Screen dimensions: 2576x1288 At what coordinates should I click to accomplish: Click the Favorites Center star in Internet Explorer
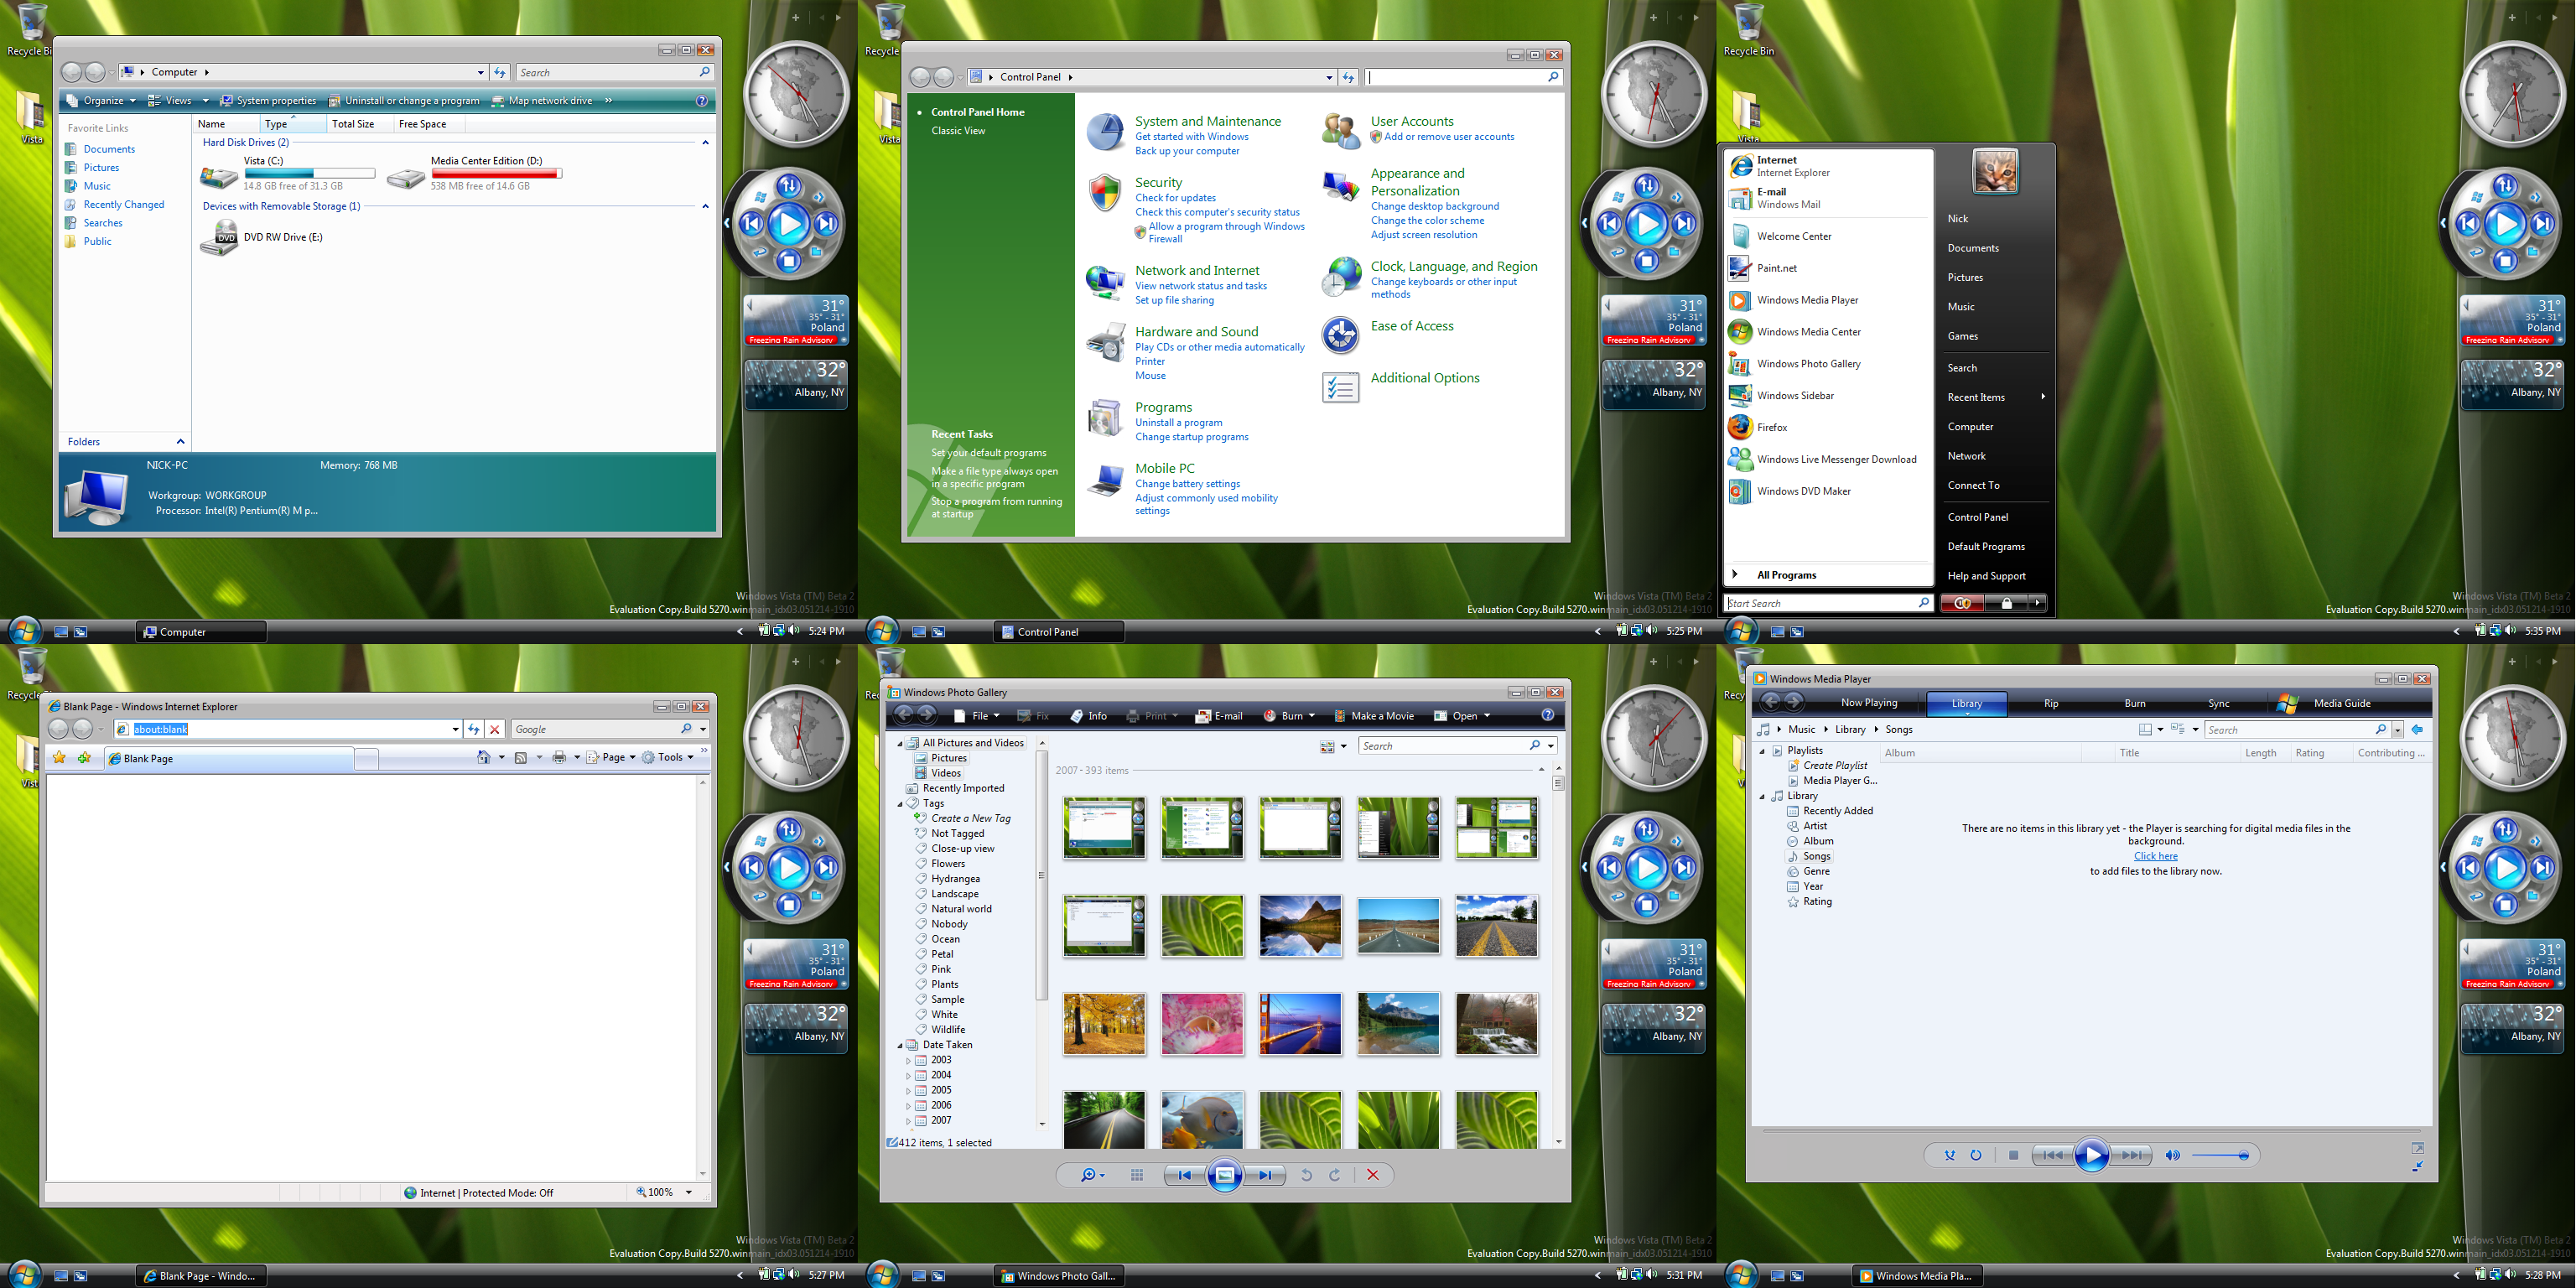pos(59,758)
